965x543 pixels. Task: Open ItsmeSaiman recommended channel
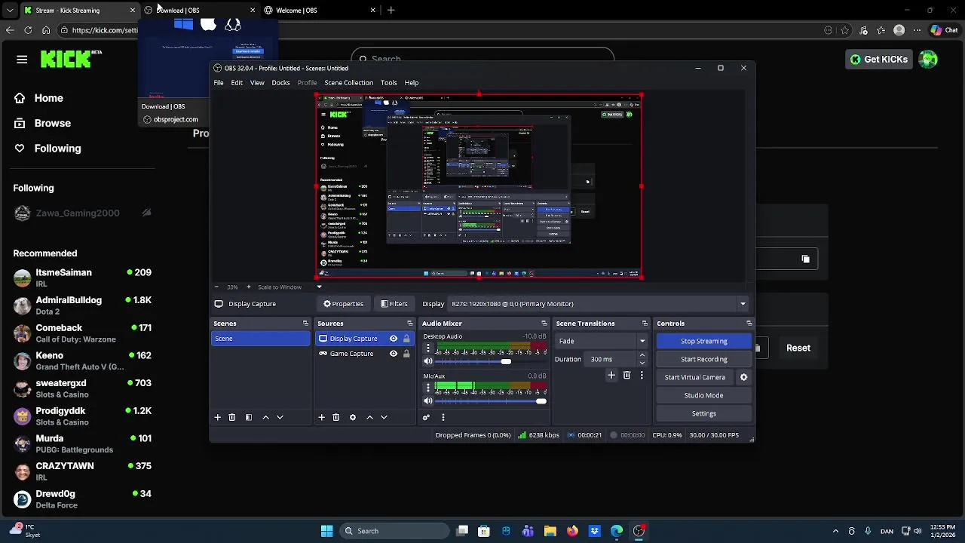(82, 278)
